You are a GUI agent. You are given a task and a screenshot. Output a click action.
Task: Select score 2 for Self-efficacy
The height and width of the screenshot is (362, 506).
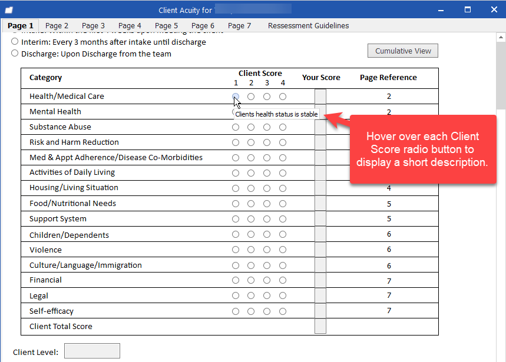[x=251, y=311]
